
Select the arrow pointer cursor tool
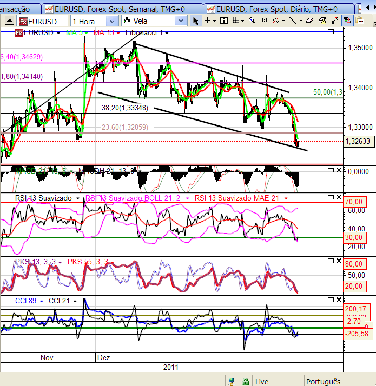(x=196, y=21)
